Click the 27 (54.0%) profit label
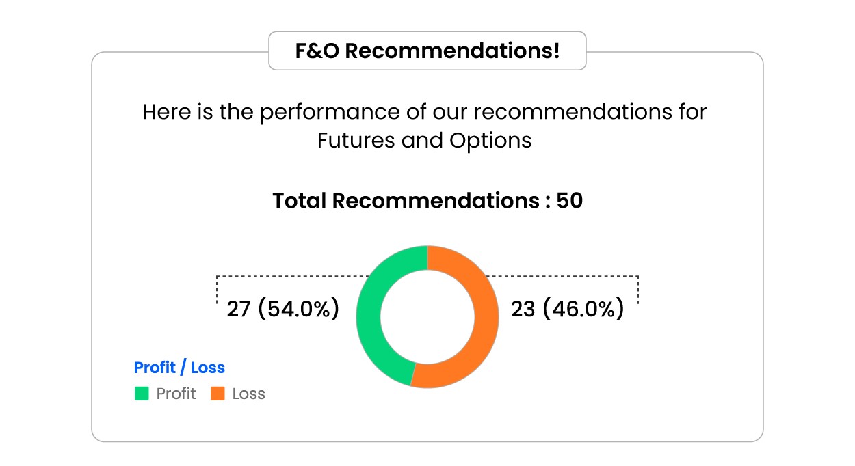Screen dimensions: 855x466 [x=282, y=310]
